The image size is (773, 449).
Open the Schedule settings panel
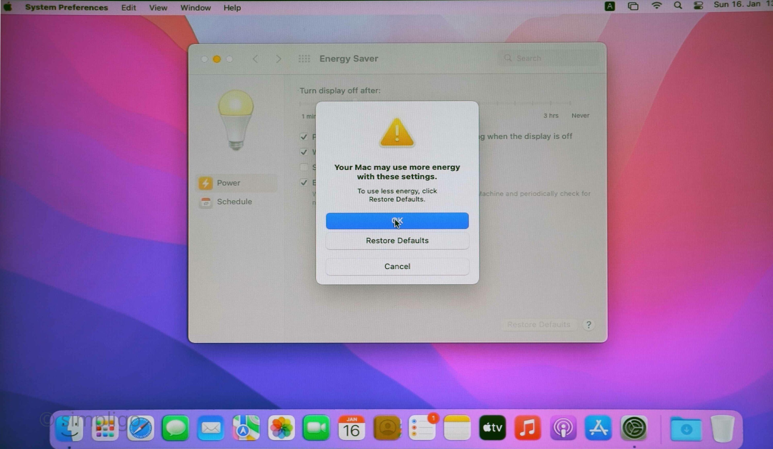(234, 201)
